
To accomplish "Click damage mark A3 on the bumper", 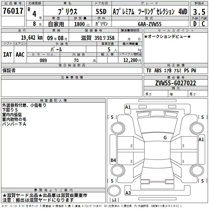I will coord(128,193).
